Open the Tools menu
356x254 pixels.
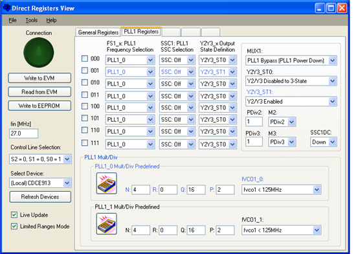click(x=31, y=20)
